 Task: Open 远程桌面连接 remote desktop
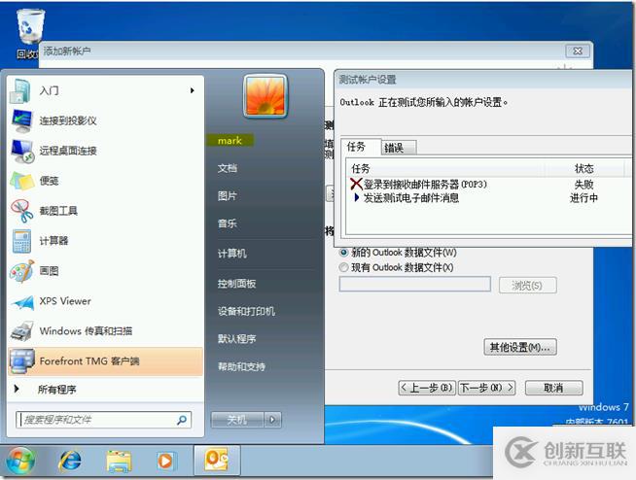tap(105, 151)
